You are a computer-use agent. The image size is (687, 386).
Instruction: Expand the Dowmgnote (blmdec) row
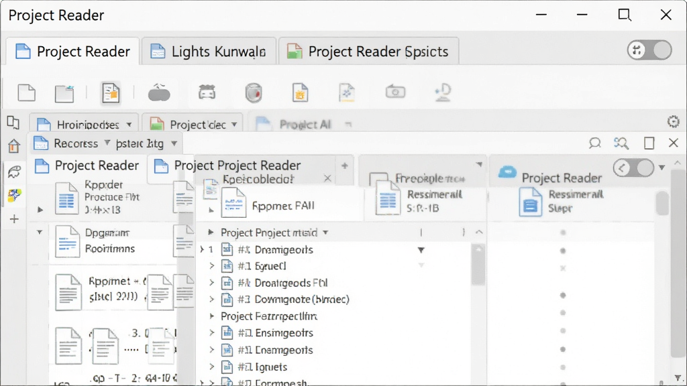211,300
